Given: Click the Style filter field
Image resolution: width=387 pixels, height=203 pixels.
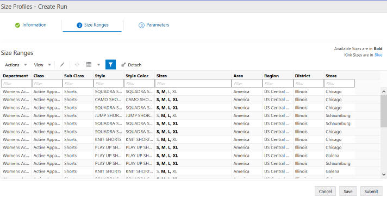Looking at the screenshot, I should click(x=109, y=84).
